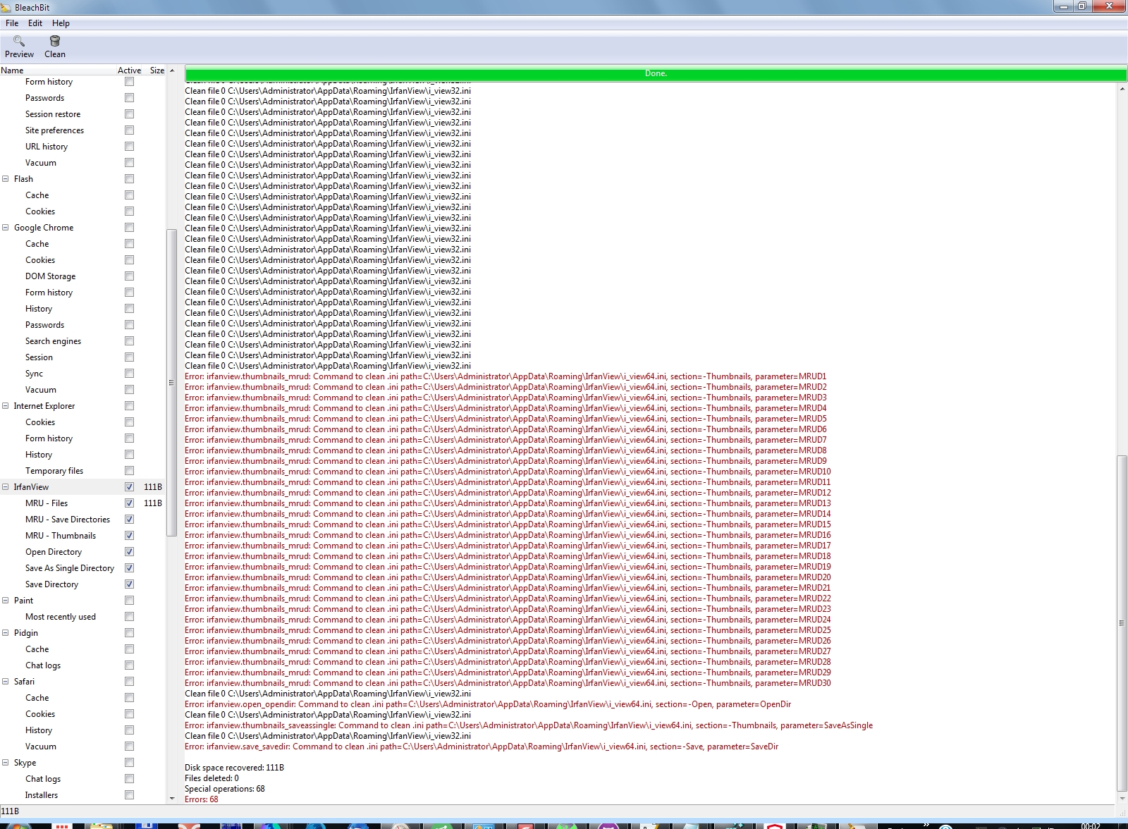Enable Internet Explorer Temporary files checkbox
Screen dimensions: 1128x829
tap(129, 471)
